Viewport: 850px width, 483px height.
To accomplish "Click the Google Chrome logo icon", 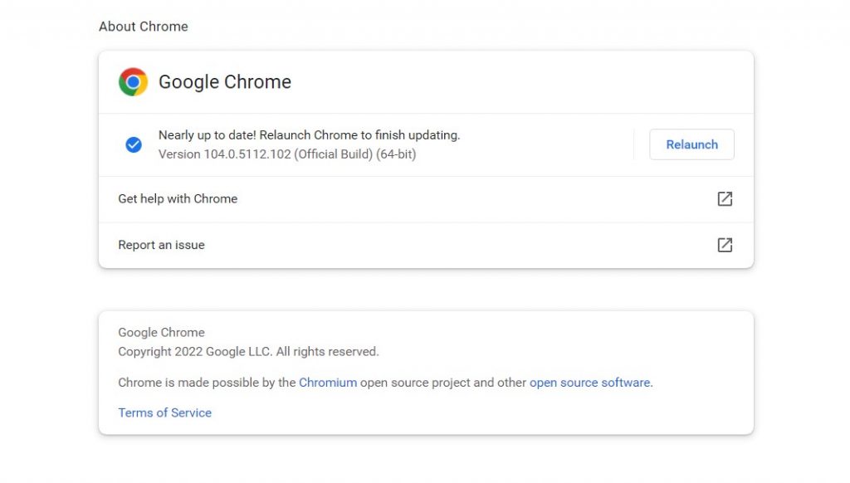I will [x=133, y=82].
